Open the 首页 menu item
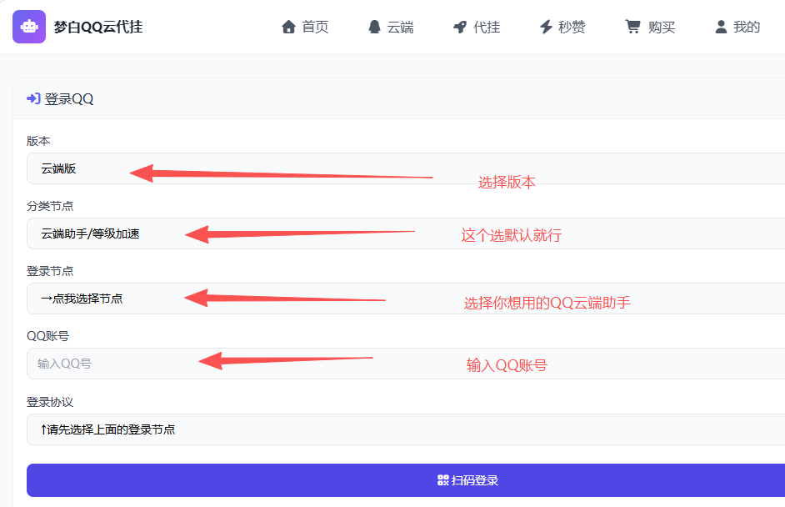This screenshot has height=507, width=785. 315,27
